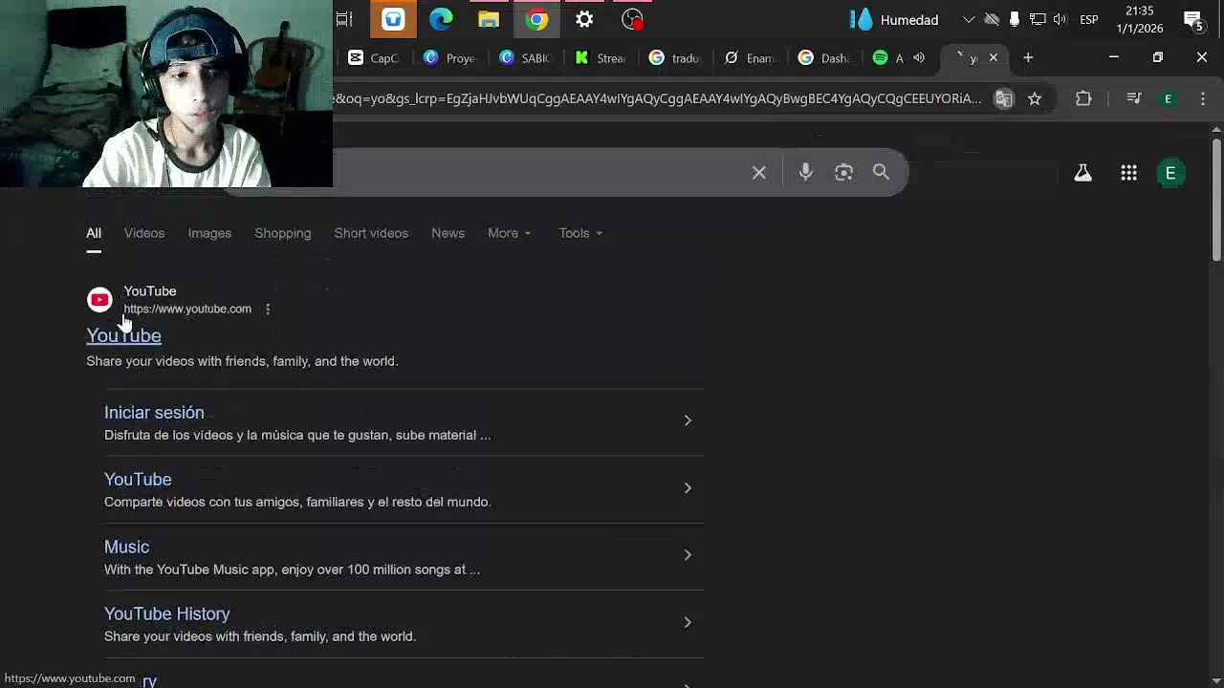
Task: Click the volume speaker tray icon
Action: (x=1060, y=19)
